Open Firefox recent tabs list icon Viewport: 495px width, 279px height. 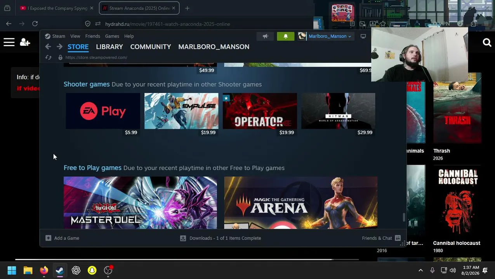click(7, 8)
